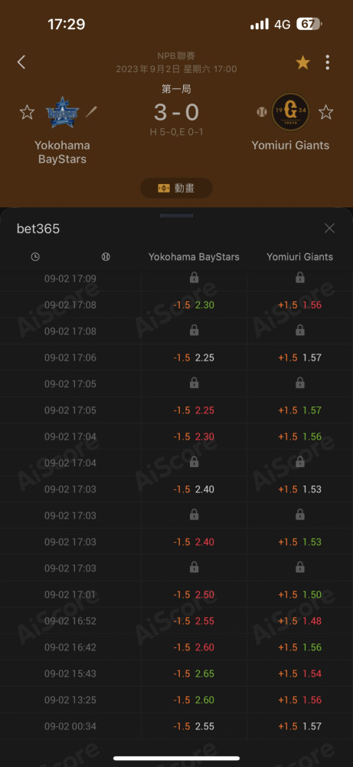Tap the Yomiuri Giants team logo

[290, 112]
